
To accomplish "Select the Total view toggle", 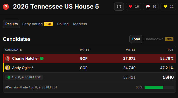I will [x=136, y=39].
